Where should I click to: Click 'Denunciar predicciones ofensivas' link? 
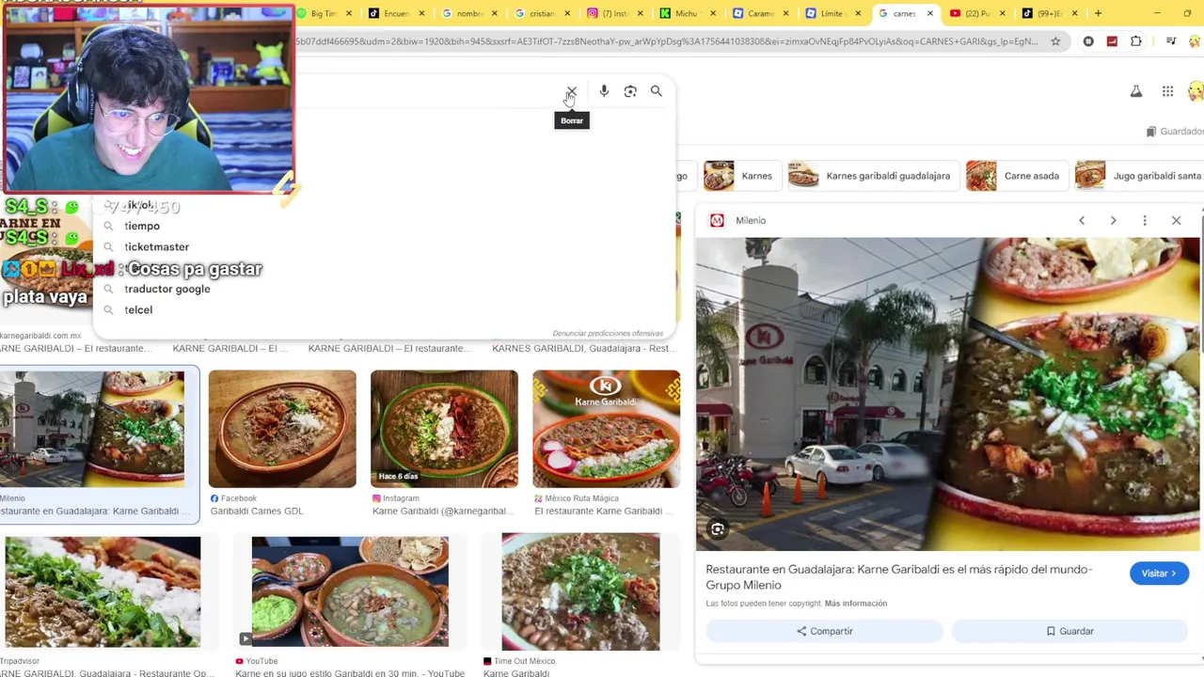(608, 334)
